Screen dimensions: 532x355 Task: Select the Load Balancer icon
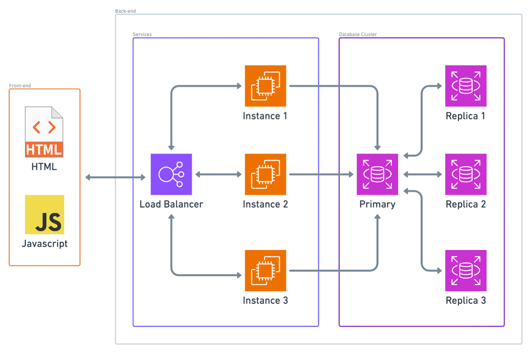pos(171,174)
